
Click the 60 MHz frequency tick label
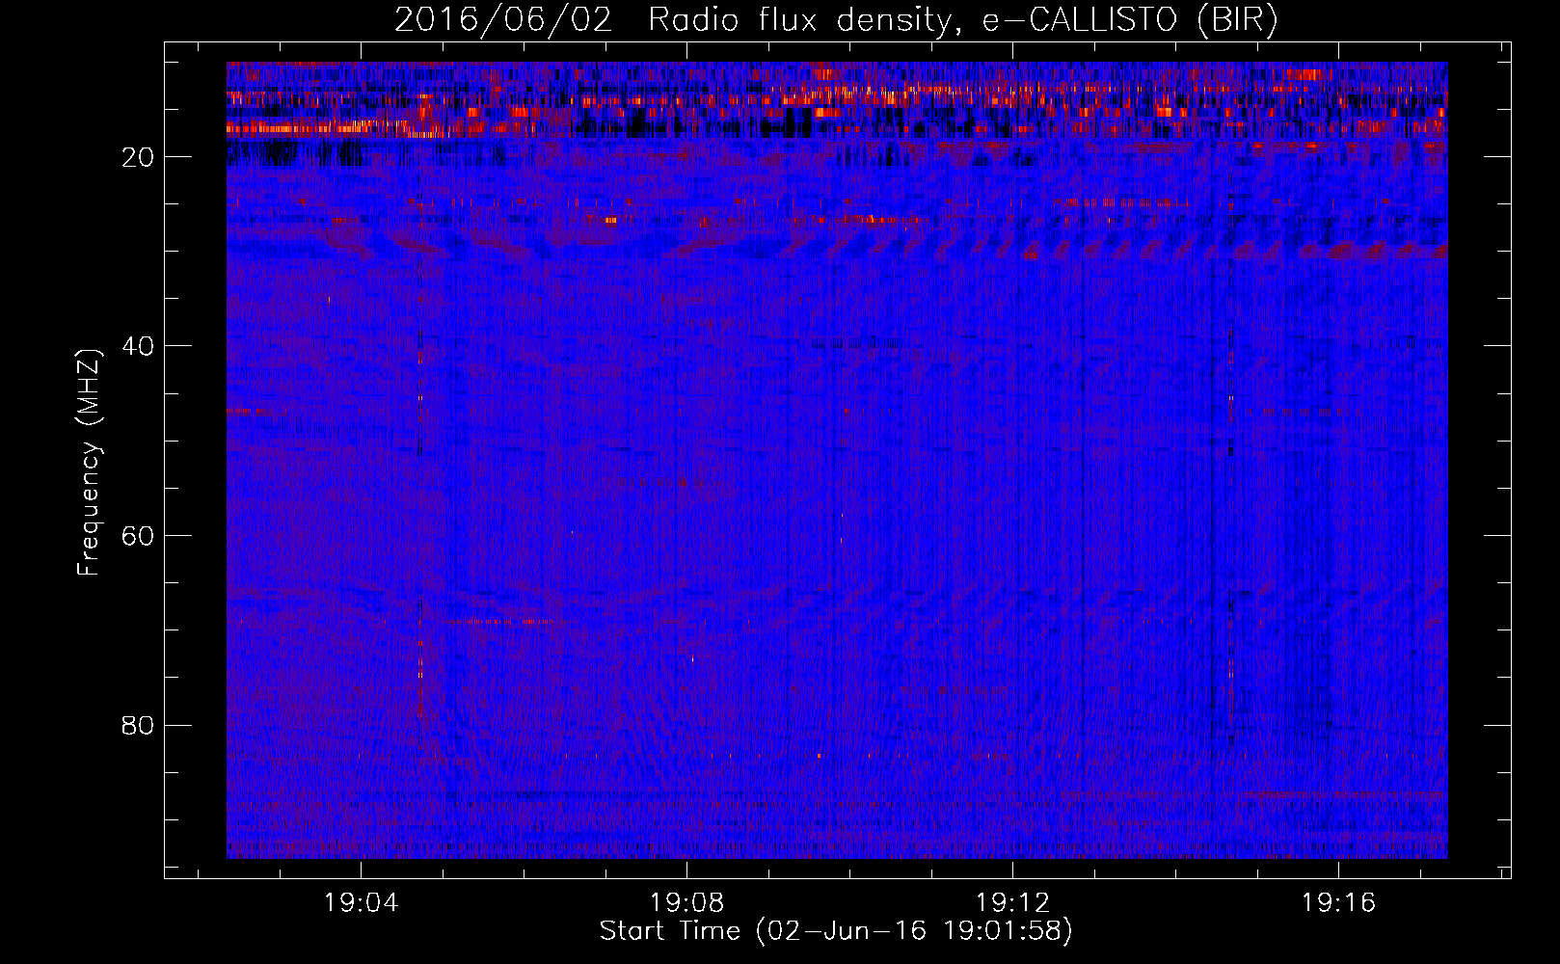(x=139, y=536)
